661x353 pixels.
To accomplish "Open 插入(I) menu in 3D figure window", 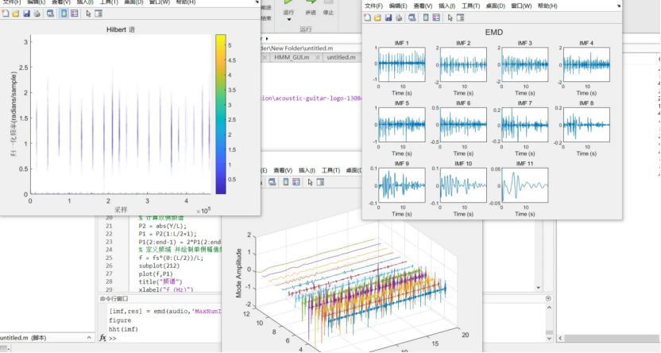I will (307, 170).
